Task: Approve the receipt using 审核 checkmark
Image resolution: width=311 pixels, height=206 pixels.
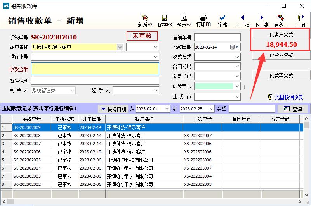Action: click(x=222, y=21)
